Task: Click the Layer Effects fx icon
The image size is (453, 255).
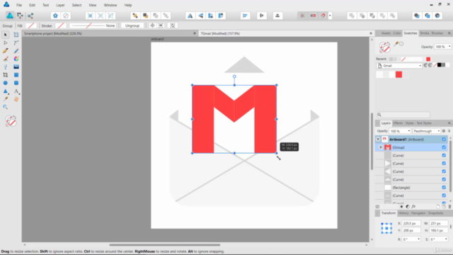Action: coord(413,206)
